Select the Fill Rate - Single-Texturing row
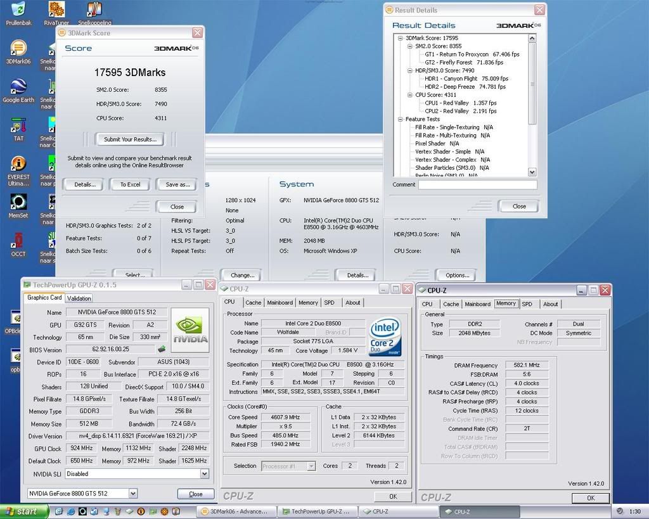 pos(454,127)
